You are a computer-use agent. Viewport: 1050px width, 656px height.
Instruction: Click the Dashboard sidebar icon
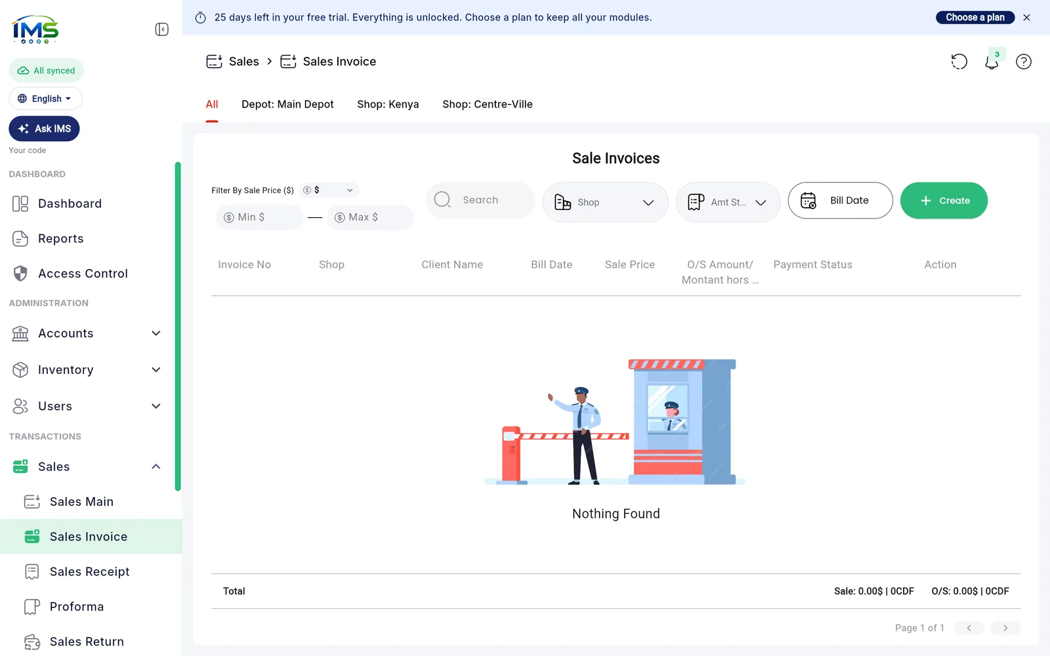click(20, 204)
